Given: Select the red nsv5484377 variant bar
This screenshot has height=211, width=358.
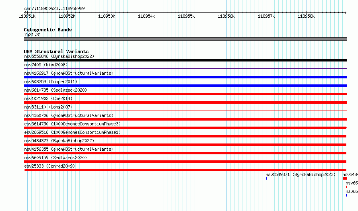Looking at the screenshot, I should coord(185,145).
